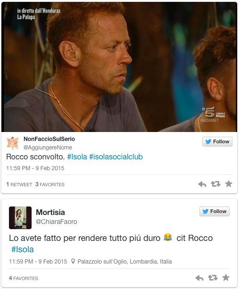240x289 pixels.
Task: Click the @AggiungereNome handle
Action: pyautogui.click(x=48, y=148)
